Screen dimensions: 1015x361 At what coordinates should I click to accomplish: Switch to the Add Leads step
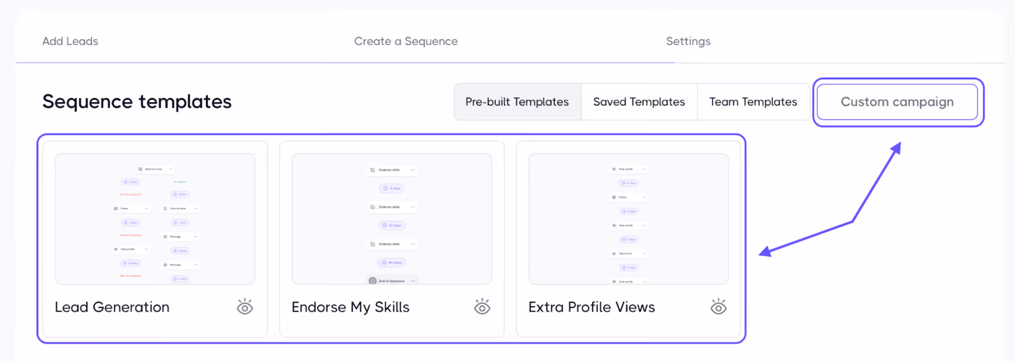pyautogui.click(x=70, y=41)
